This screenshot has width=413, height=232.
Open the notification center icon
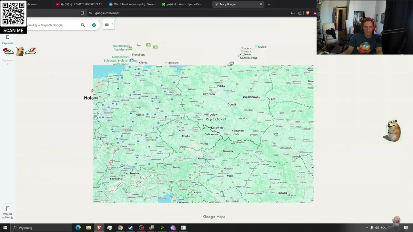(406, 228)
